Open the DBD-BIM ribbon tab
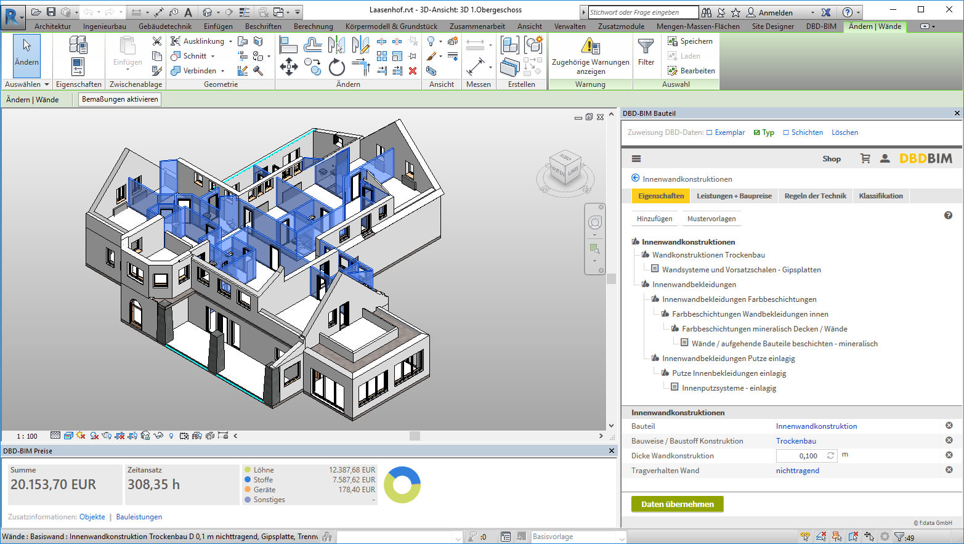This screenshot has height=544, width=964. click(x=821, y=26)
